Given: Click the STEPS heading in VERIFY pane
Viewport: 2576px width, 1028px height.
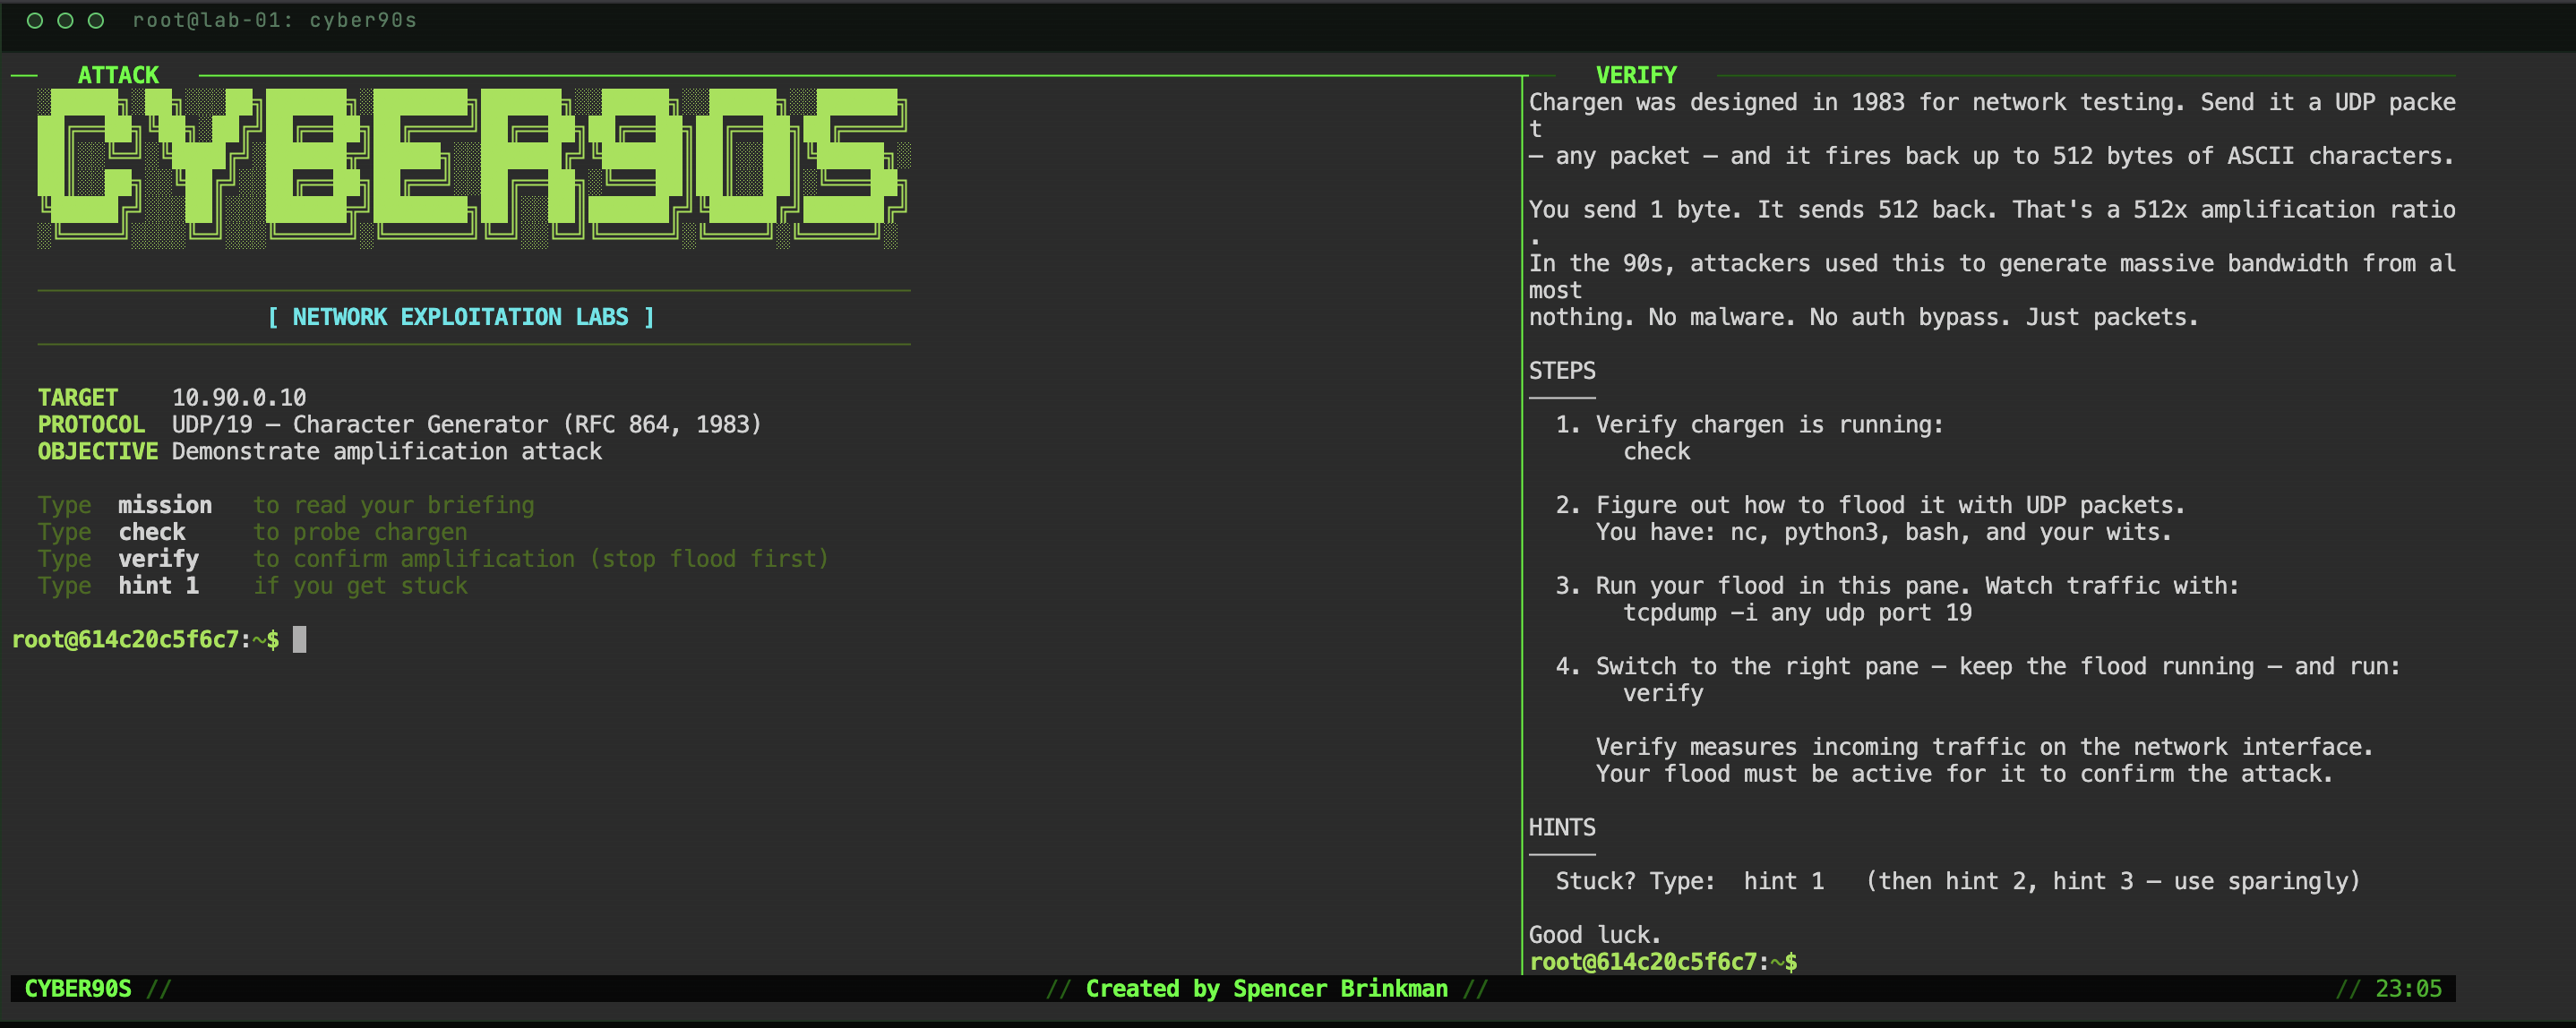Looking at the screenshot, I should (x=1562, y=371).
